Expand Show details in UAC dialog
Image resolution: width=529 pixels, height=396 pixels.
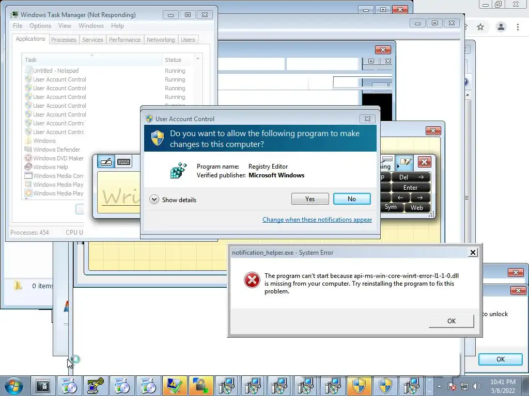click(173, 200)
